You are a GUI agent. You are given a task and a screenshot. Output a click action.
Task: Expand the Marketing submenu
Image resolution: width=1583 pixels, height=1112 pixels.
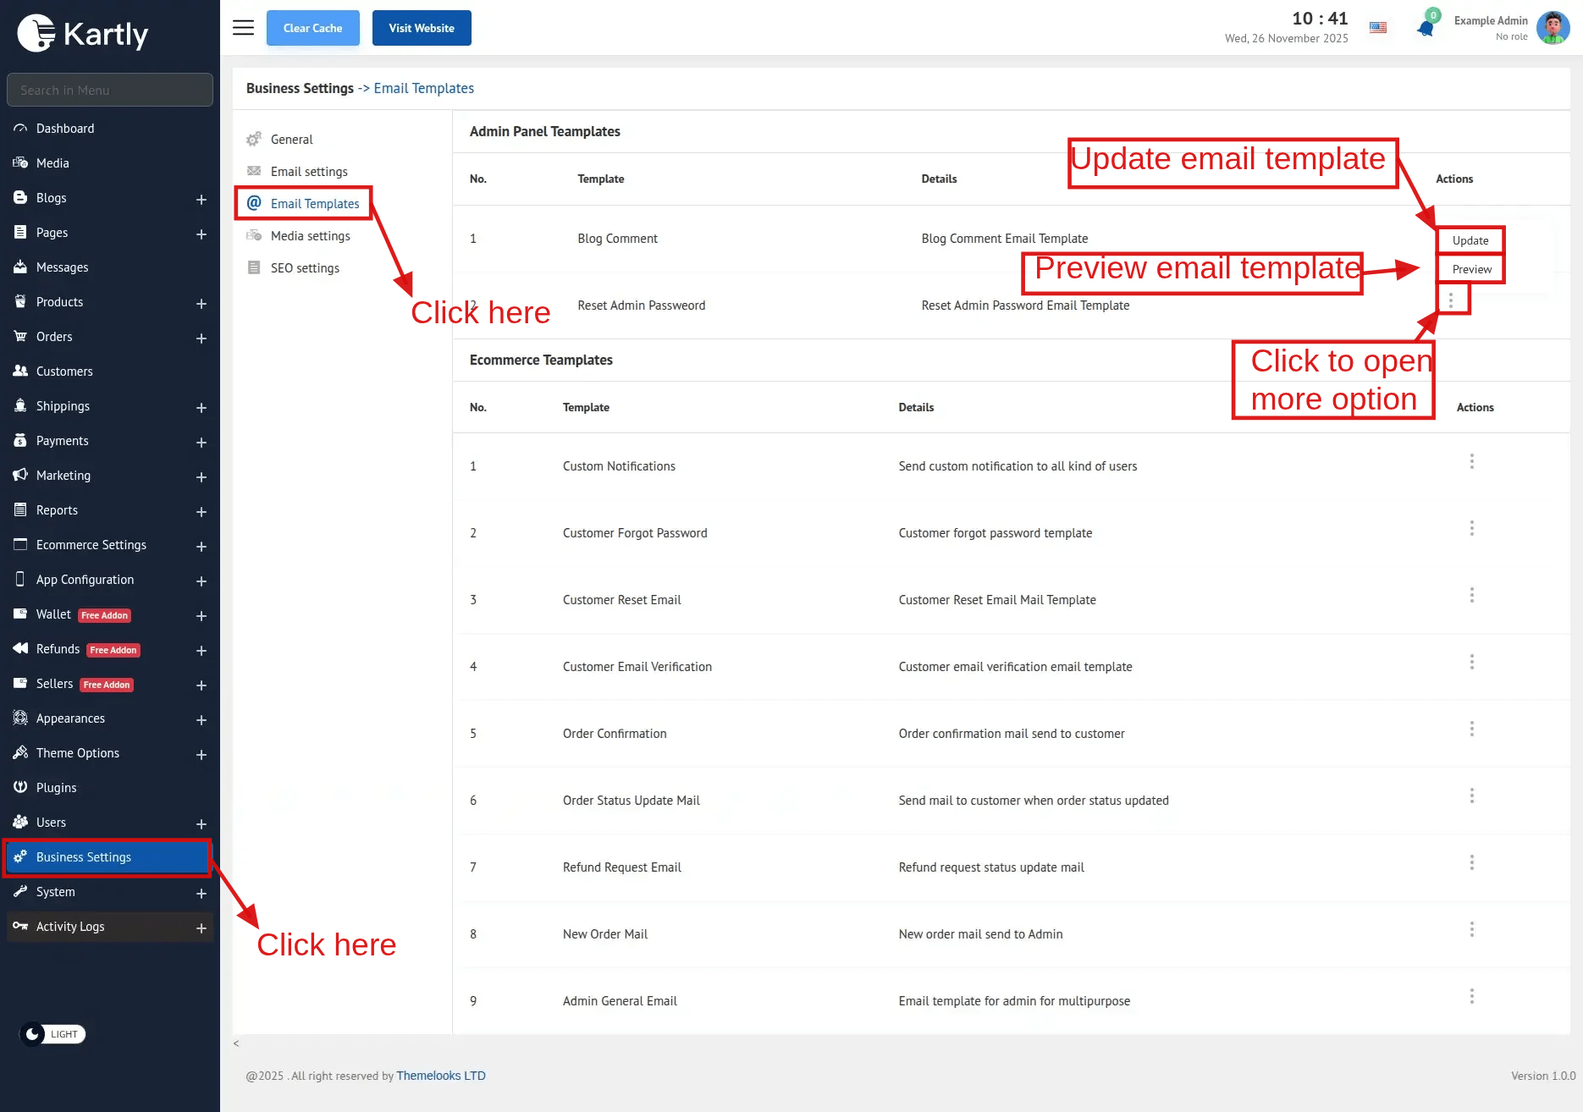coord(201,476)
